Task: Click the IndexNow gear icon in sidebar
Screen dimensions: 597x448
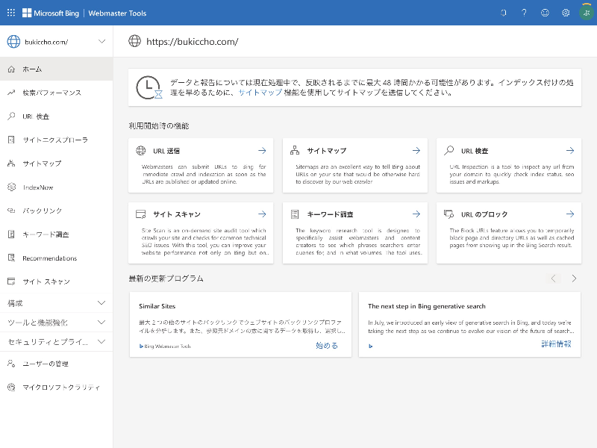Action: 11,187
